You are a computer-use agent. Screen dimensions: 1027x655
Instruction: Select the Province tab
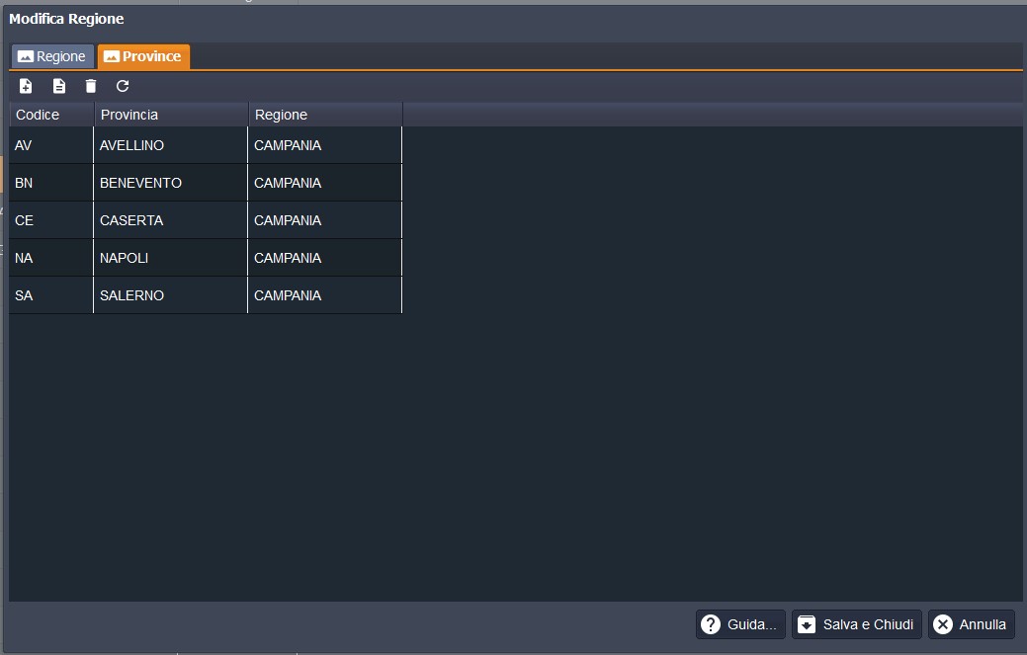[143, 56]
